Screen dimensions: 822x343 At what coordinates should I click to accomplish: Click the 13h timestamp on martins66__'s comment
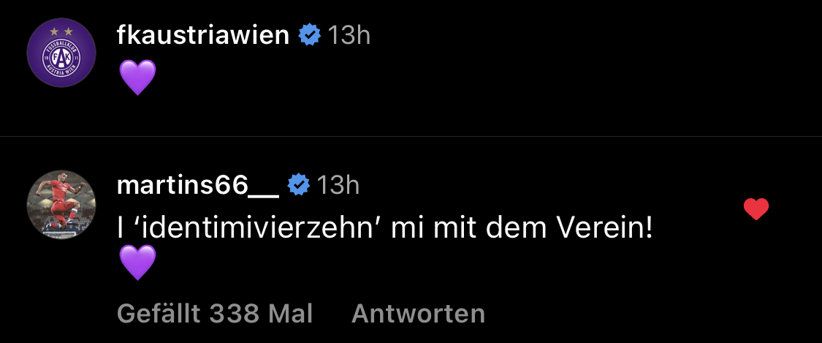coord(337,185)
